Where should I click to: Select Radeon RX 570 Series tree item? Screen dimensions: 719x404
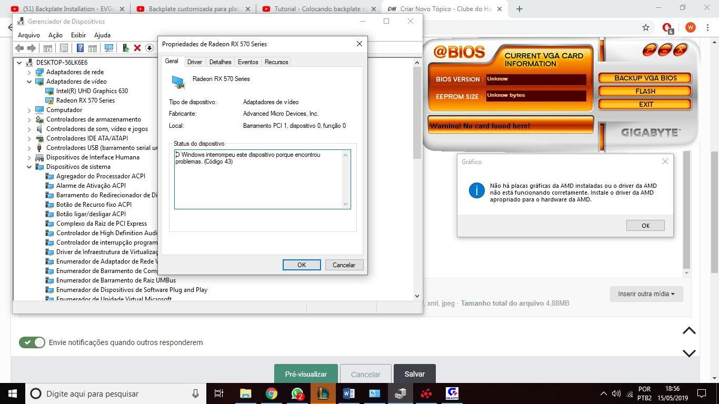(x=85, y=100)
